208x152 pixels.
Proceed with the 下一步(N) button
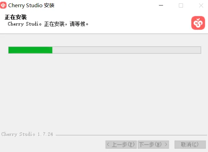[153, 144]
